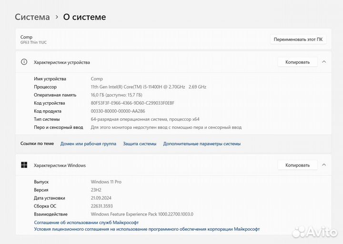Go back to Система in breadcrumb
343x244 pixels.
coord(32,17)
